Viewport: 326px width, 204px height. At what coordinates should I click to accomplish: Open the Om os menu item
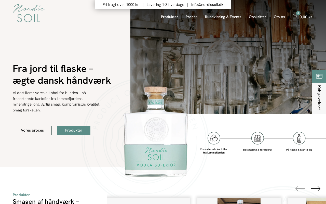(279, 17)
